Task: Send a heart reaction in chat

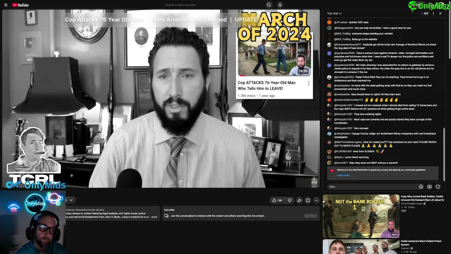Action: tap(438, 187)
